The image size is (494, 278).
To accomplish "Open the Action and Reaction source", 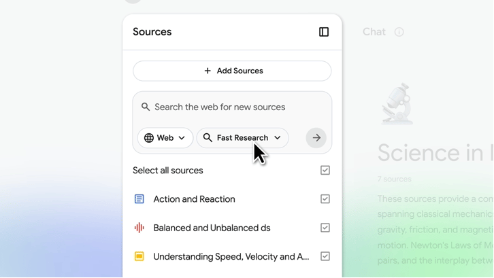I will (x=194, y=199).
